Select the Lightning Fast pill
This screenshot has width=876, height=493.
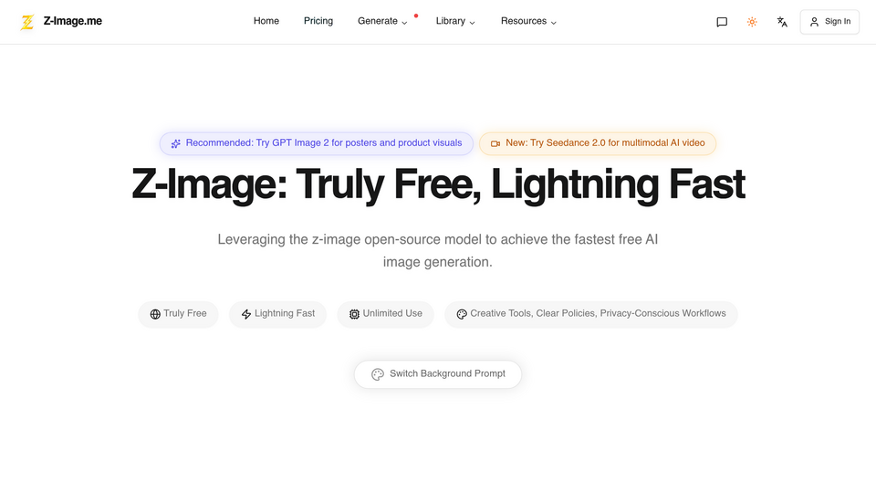point(277,314)
